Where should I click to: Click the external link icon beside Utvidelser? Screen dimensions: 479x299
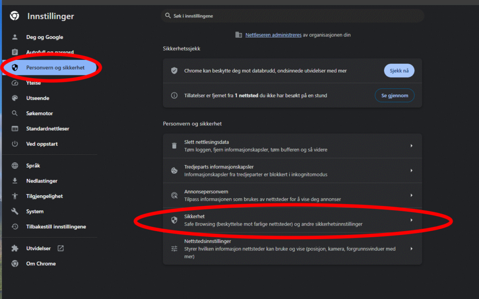click(60, 248)
